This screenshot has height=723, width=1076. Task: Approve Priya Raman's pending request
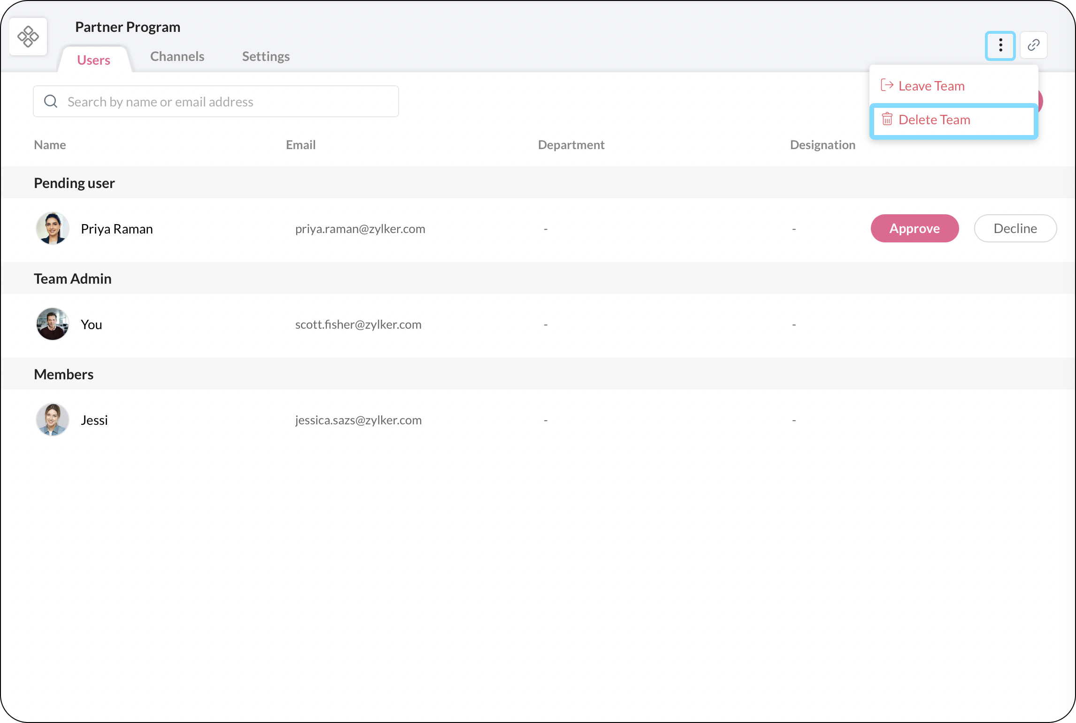[x=915, y=228]
